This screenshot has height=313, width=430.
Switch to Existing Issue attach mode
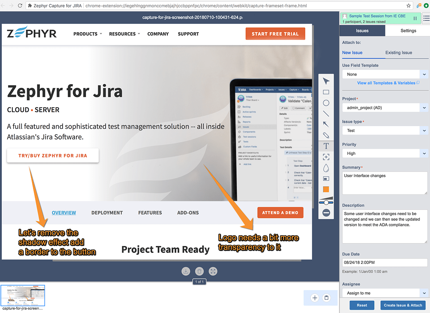pyautogui.click(x=398, y=53)
